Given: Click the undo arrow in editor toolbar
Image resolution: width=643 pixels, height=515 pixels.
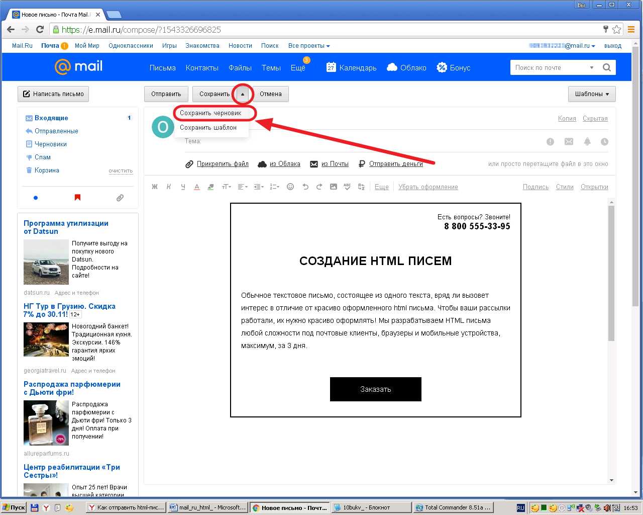Looking at the screenshot, I should 305,187.
